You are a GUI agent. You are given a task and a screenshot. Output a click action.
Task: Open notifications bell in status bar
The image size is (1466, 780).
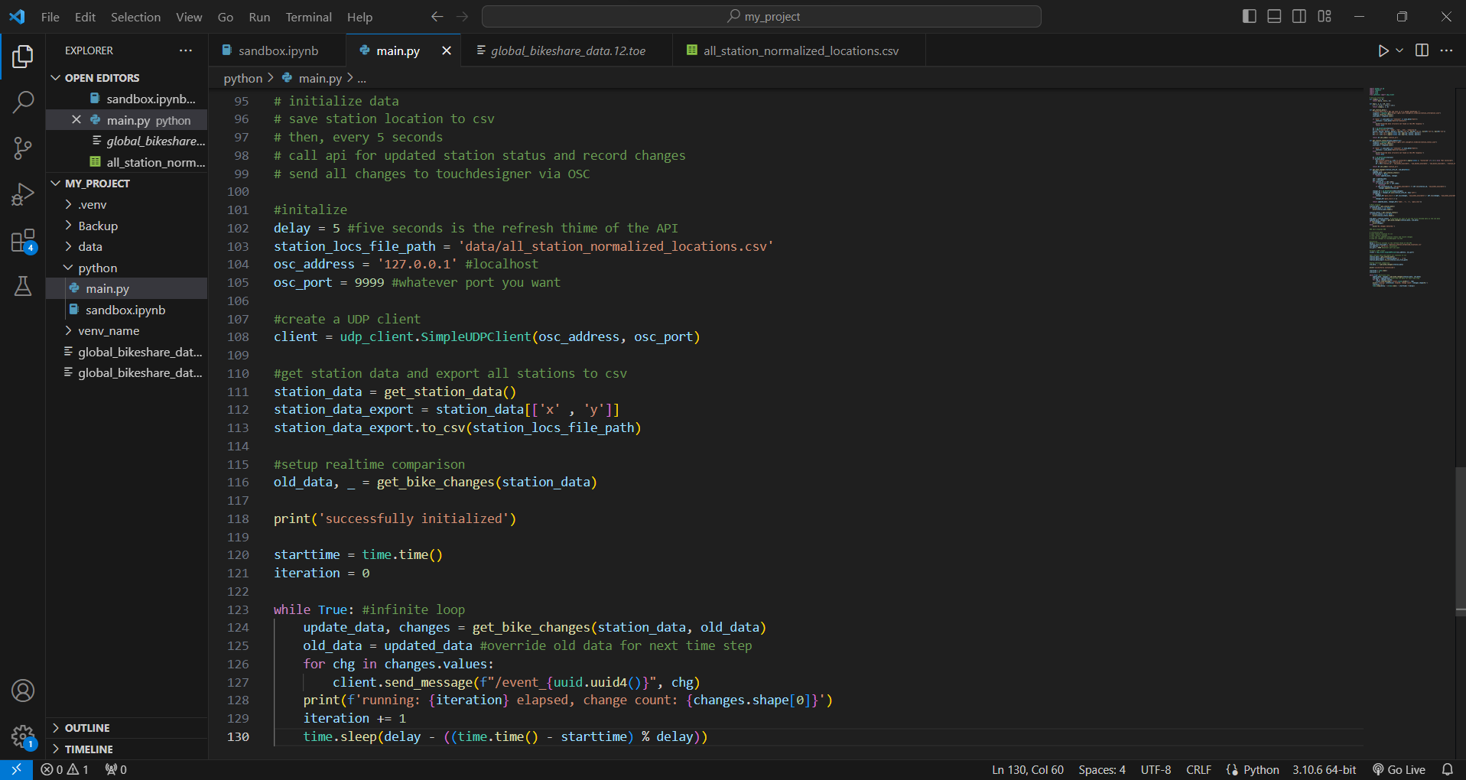[x=1447, y=769]
